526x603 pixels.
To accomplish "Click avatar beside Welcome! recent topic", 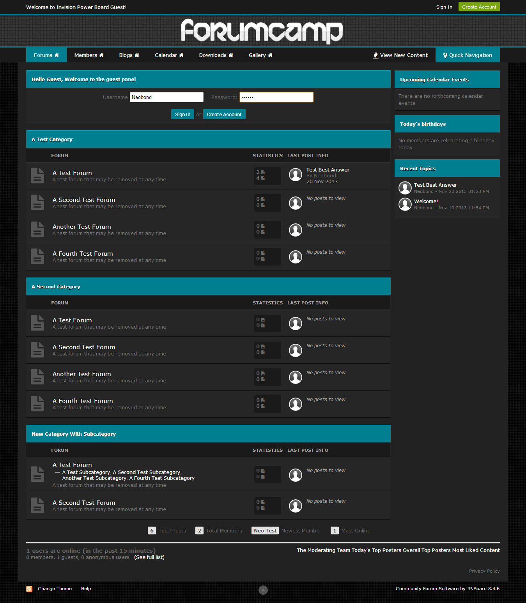I will pos(405,204).
